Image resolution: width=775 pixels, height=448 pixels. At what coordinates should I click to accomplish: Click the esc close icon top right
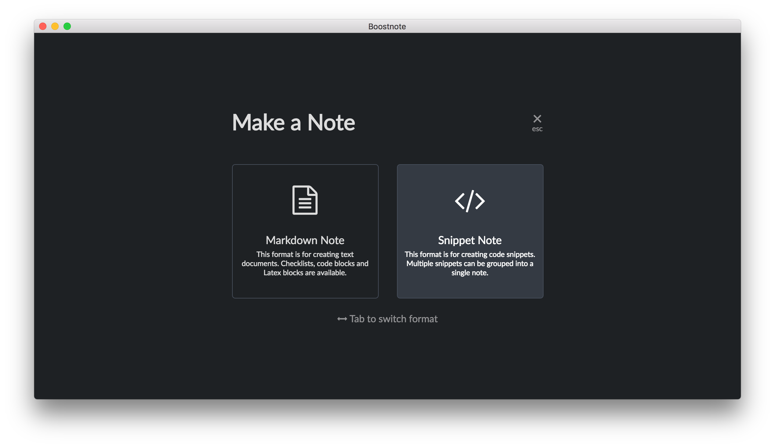(x=537, y=122)
